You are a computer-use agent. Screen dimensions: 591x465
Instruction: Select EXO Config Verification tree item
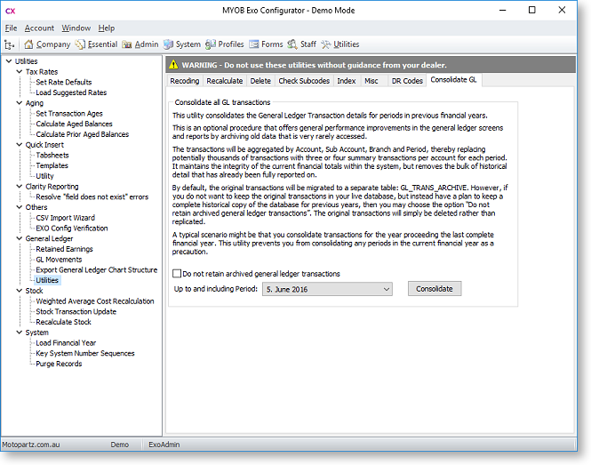[x=72, y=228]
